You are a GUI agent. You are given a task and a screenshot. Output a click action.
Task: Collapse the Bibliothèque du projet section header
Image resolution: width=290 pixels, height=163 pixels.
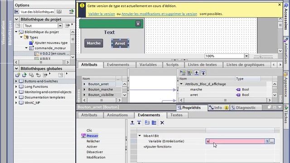pyautogui.click(x=16, y=19)
